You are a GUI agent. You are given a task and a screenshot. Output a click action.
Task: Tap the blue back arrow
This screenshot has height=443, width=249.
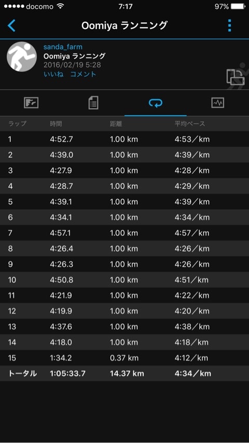point(11,26)
